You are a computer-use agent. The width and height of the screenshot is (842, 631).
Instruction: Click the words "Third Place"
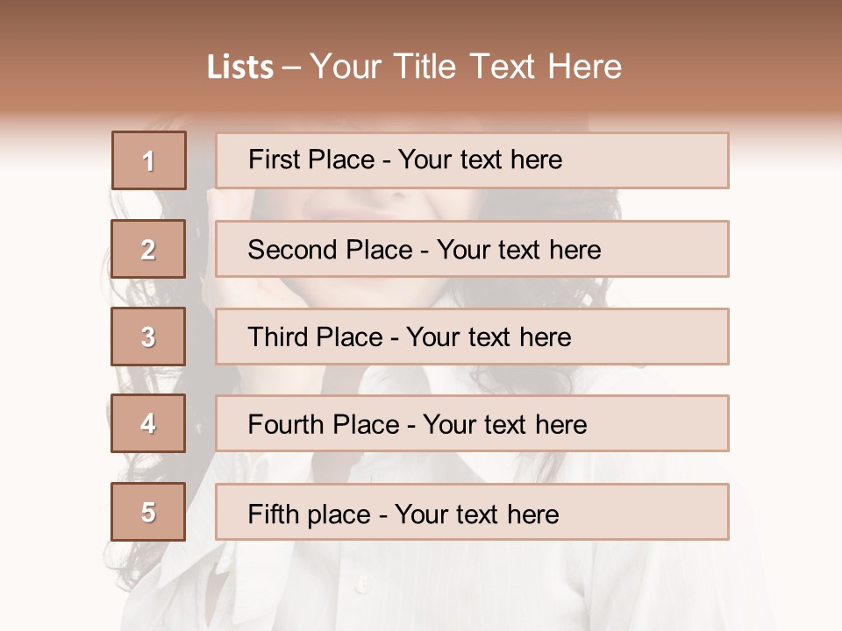[x=315, y=337]
